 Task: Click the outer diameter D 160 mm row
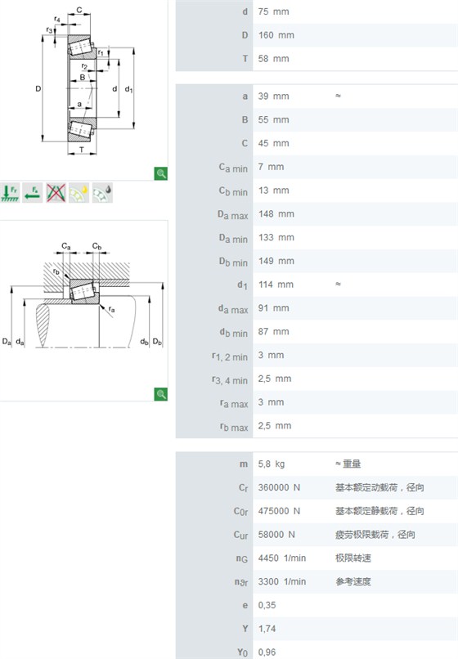pos(317,35)
